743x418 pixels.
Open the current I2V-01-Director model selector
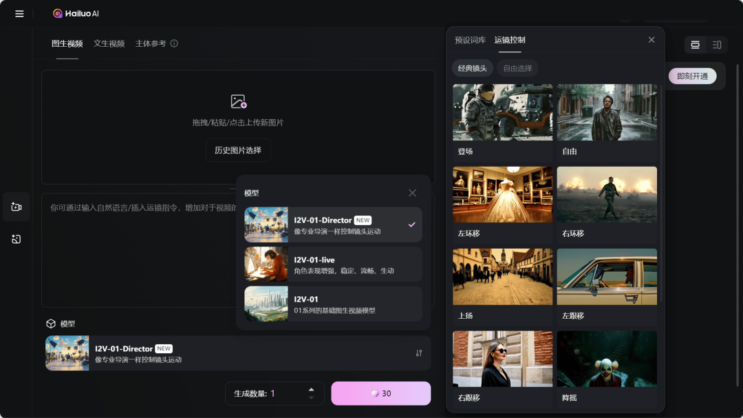tap(238, 353)
